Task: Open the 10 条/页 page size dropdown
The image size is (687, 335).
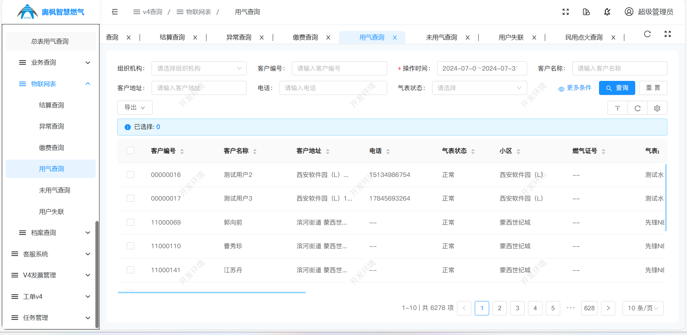Action: (643, 308)
